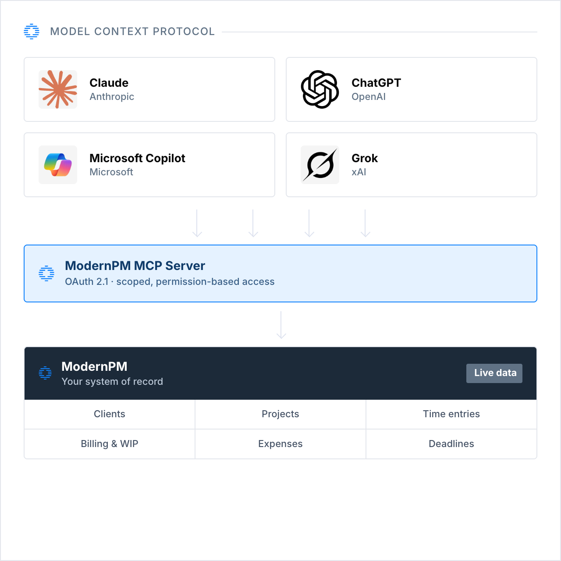This screenshot has height=561, width=561.
Task: Click the ModernPM icon in dark banner
Action: (x=45, y=373)
